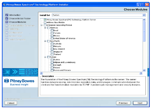Tick the Mexico checkbox
153x111 pixels.
tap(52, 36)
